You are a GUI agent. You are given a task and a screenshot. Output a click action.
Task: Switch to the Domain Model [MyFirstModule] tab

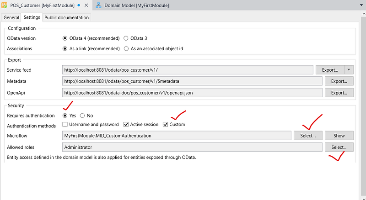(x=136, y=5)
